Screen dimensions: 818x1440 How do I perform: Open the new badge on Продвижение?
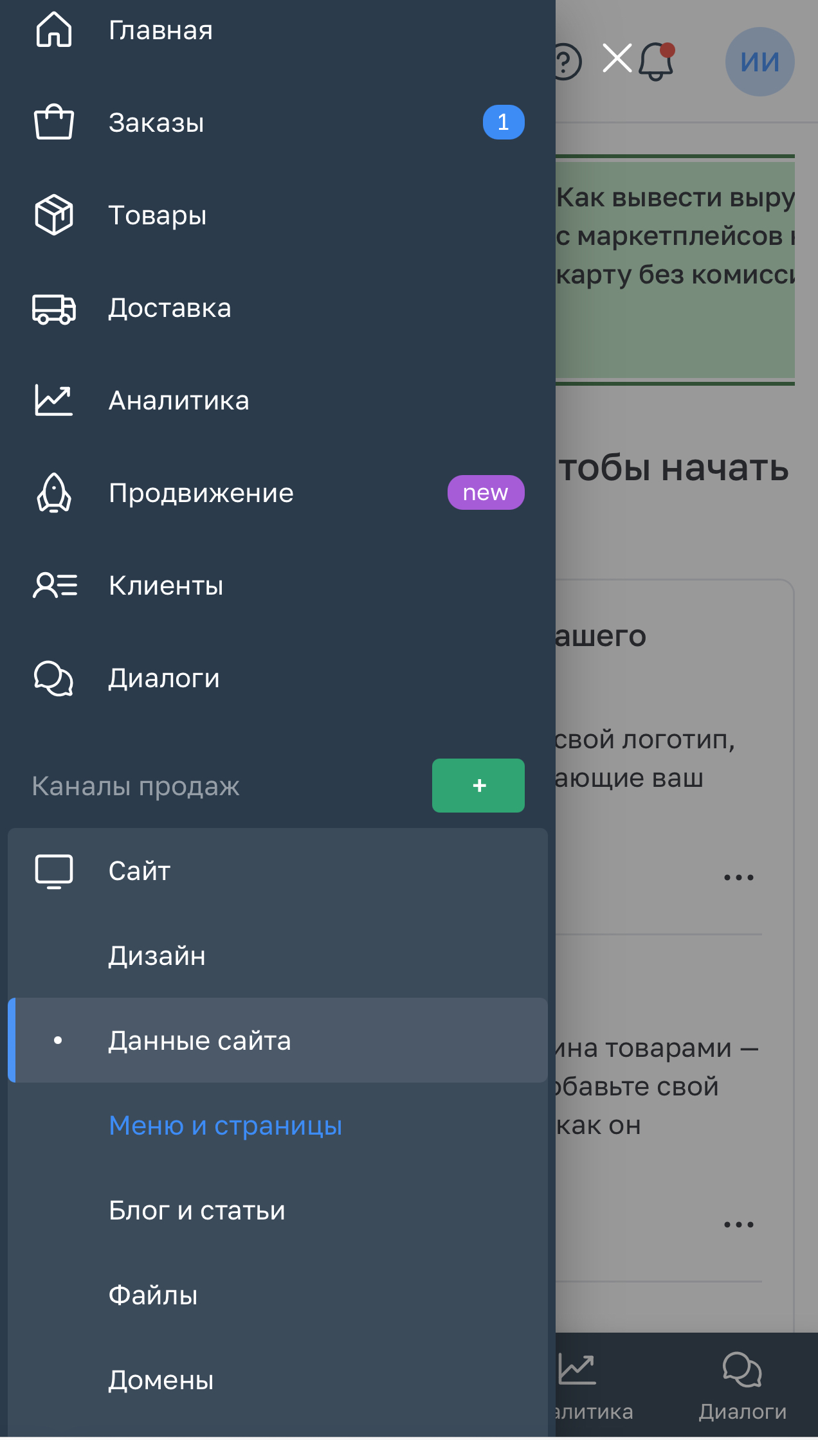pos(486,492)
